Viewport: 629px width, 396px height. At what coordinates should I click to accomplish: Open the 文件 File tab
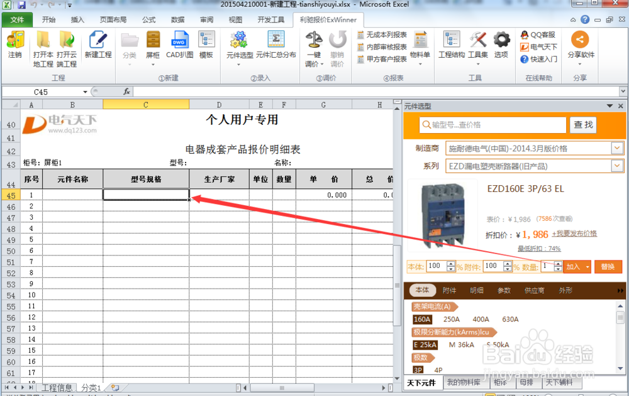(17, 19)
